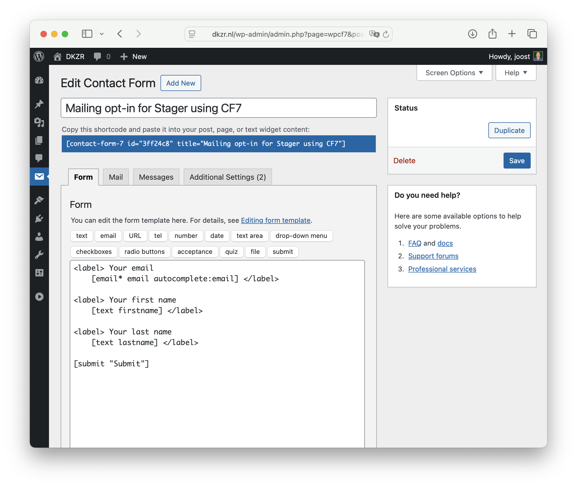Image resolution: width=577 pixels, height=487 pixels.
Task: Click the Duplicate button
Action: pyautogui.click(x=509, y=130)
